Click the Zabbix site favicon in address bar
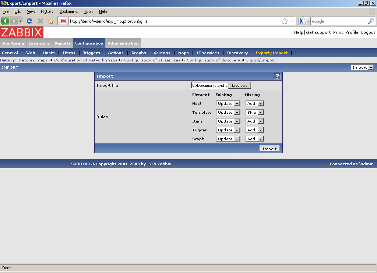The height and width of the screenshot is (273, 377). [x=63, y=21]
